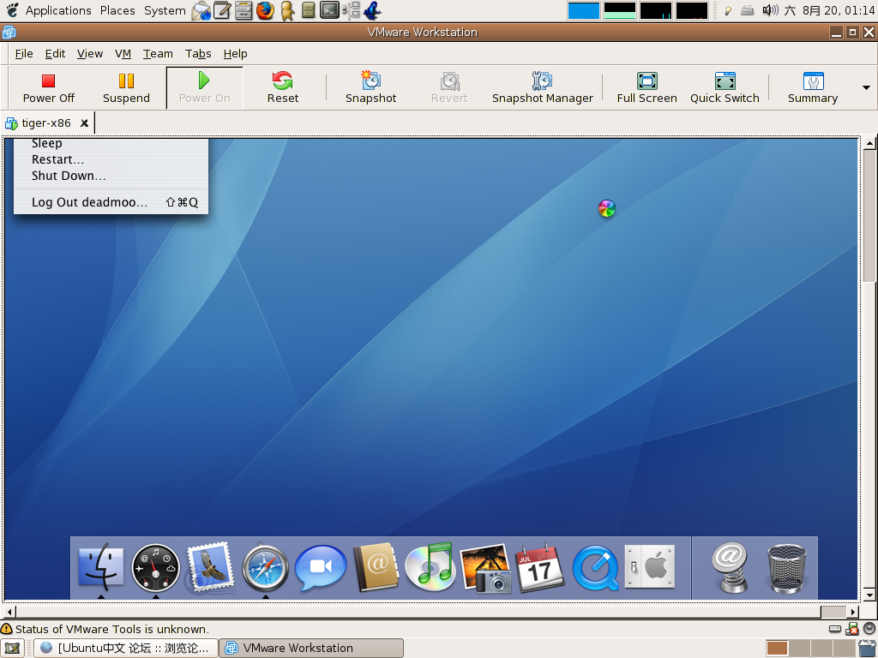Launch QuickTime Player from dock

[x=595, y=569]
